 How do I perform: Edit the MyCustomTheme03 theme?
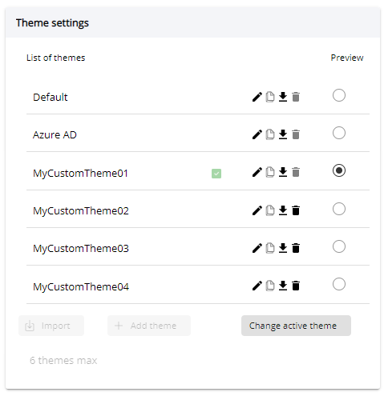click(x=257, y=248)
